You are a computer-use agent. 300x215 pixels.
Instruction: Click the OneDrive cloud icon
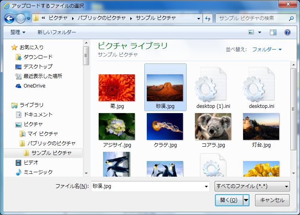(18, 86)
